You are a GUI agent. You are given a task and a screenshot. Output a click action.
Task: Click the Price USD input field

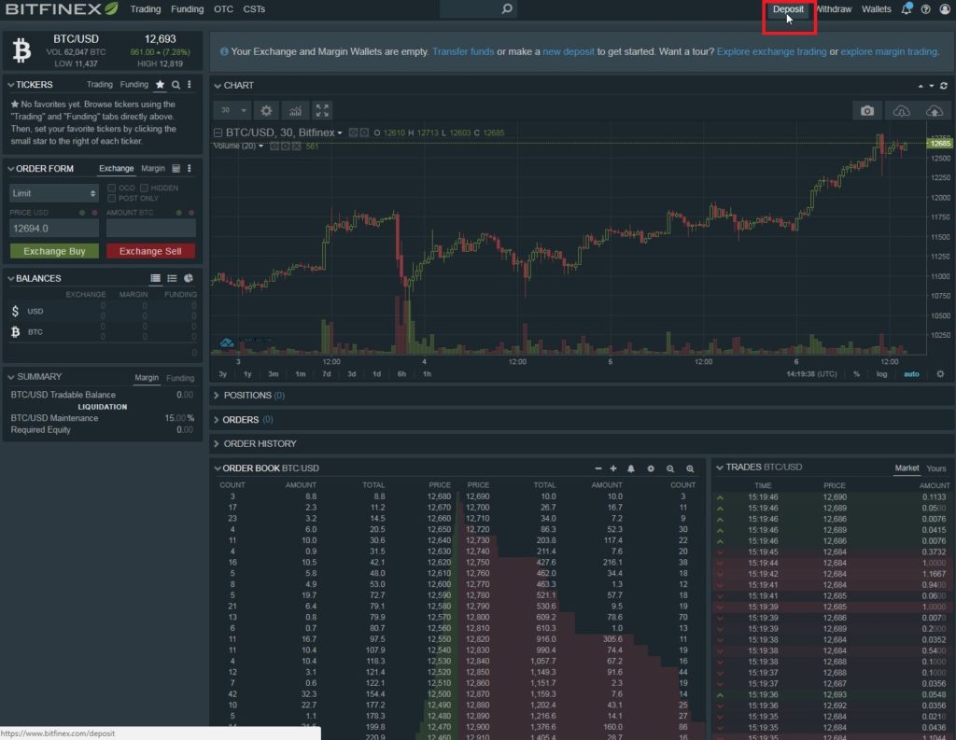(53, 229)
